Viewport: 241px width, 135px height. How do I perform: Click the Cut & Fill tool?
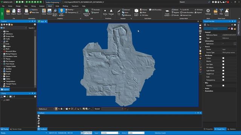[185, 10]
